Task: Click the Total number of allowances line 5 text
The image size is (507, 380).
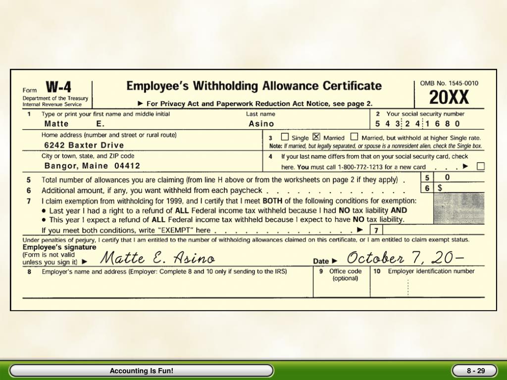Action: pyautogui.click(x=219, y=180)
